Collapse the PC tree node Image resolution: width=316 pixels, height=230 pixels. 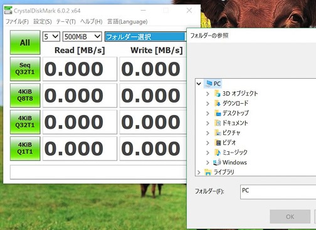pos(199,84)
